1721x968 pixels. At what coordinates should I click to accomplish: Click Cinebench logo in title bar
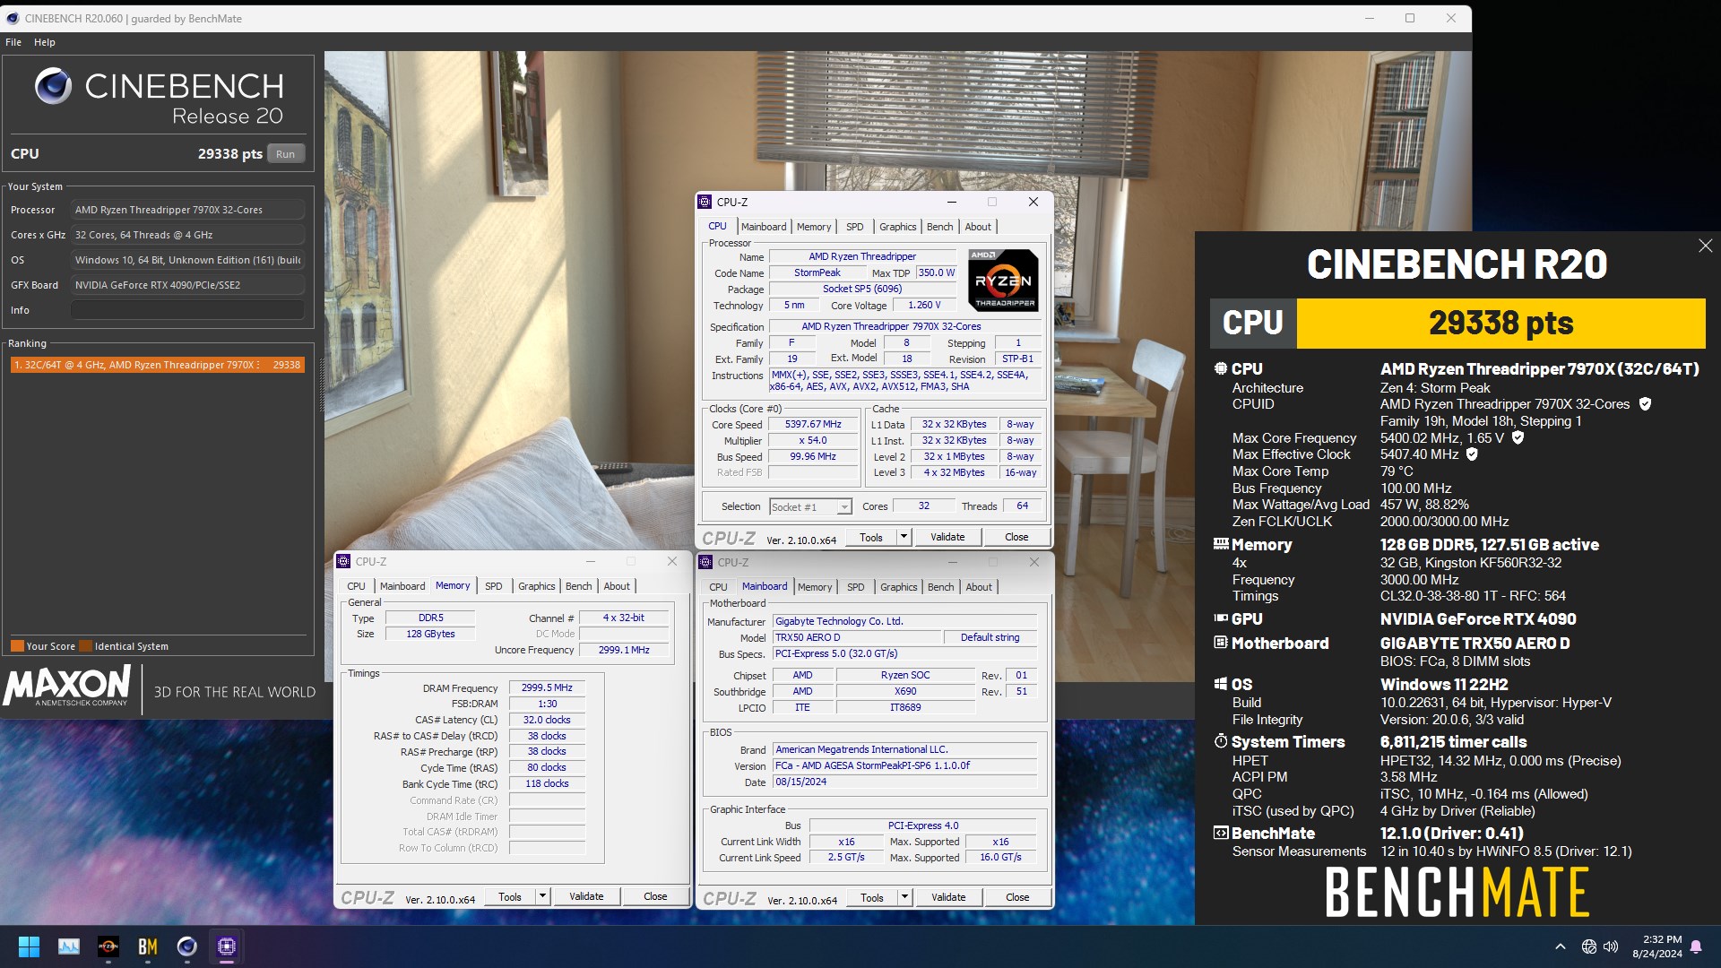coord(13,18)
